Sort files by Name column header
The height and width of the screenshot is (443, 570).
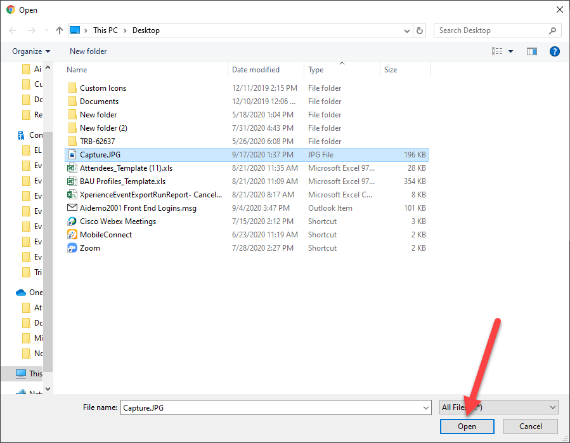[77, 70]
